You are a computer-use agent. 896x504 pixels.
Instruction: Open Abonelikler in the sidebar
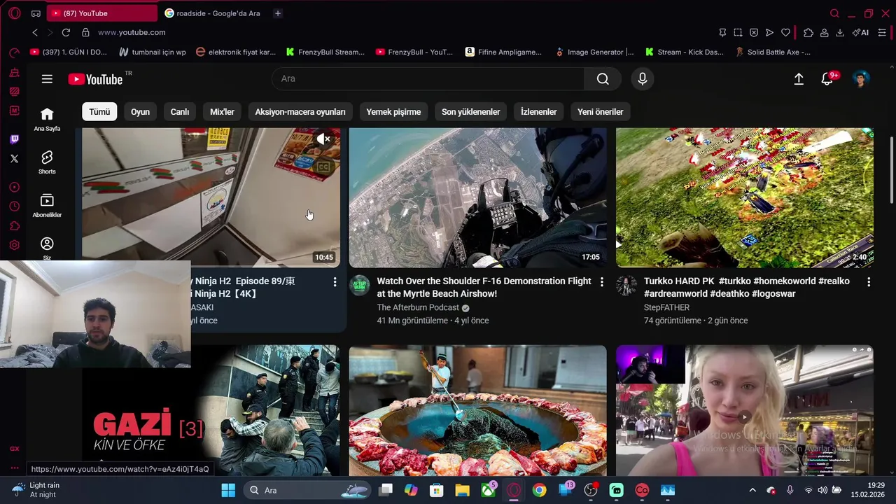pyautogui.click(x=47, y=205)
